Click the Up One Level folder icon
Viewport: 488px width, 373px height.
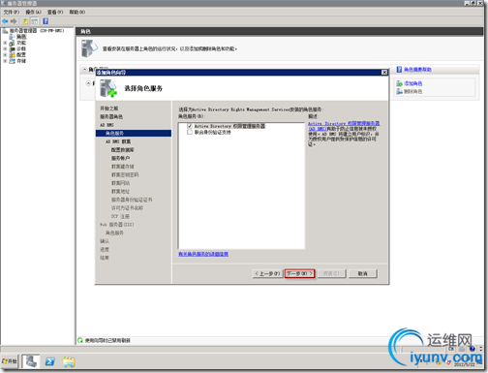click(x=25, y=21)
